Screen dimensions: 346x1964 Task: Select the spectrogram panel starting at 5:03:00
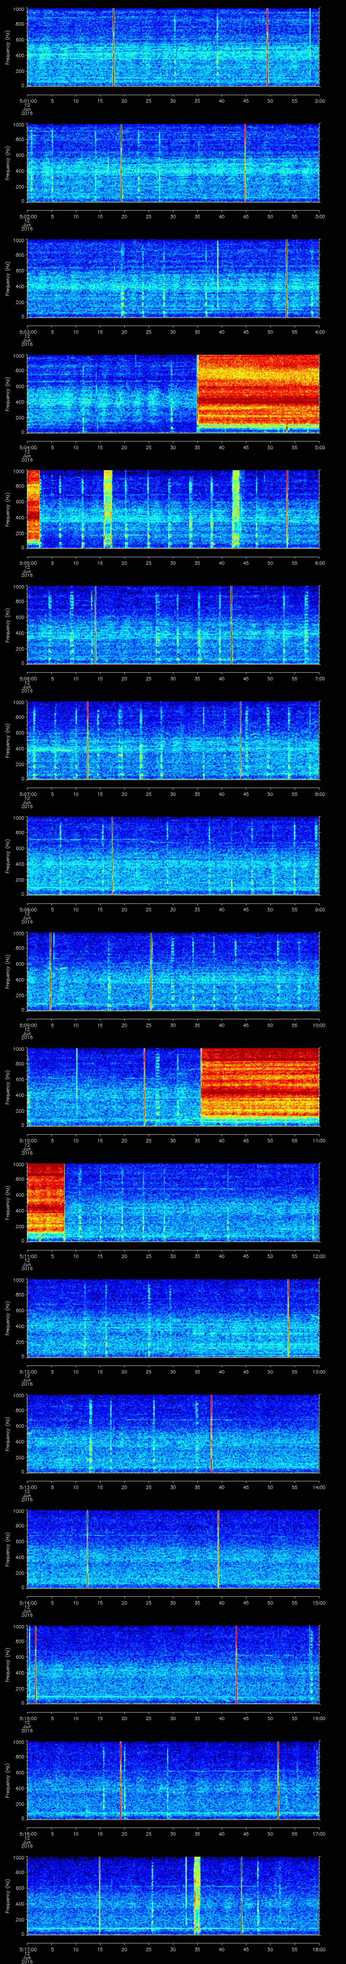tap(173, 278)
